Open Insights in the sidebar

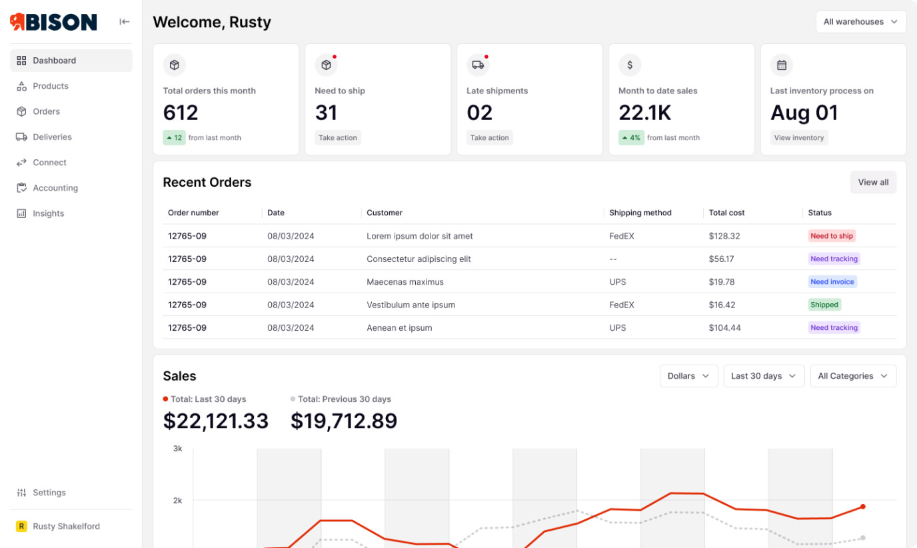(x=71, y=213)
